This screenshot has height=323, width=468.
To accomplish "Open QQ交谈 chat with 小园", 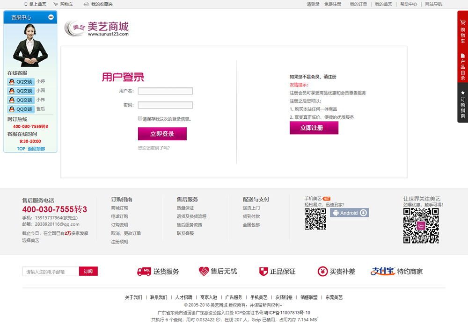I will (x=21, y=91).
